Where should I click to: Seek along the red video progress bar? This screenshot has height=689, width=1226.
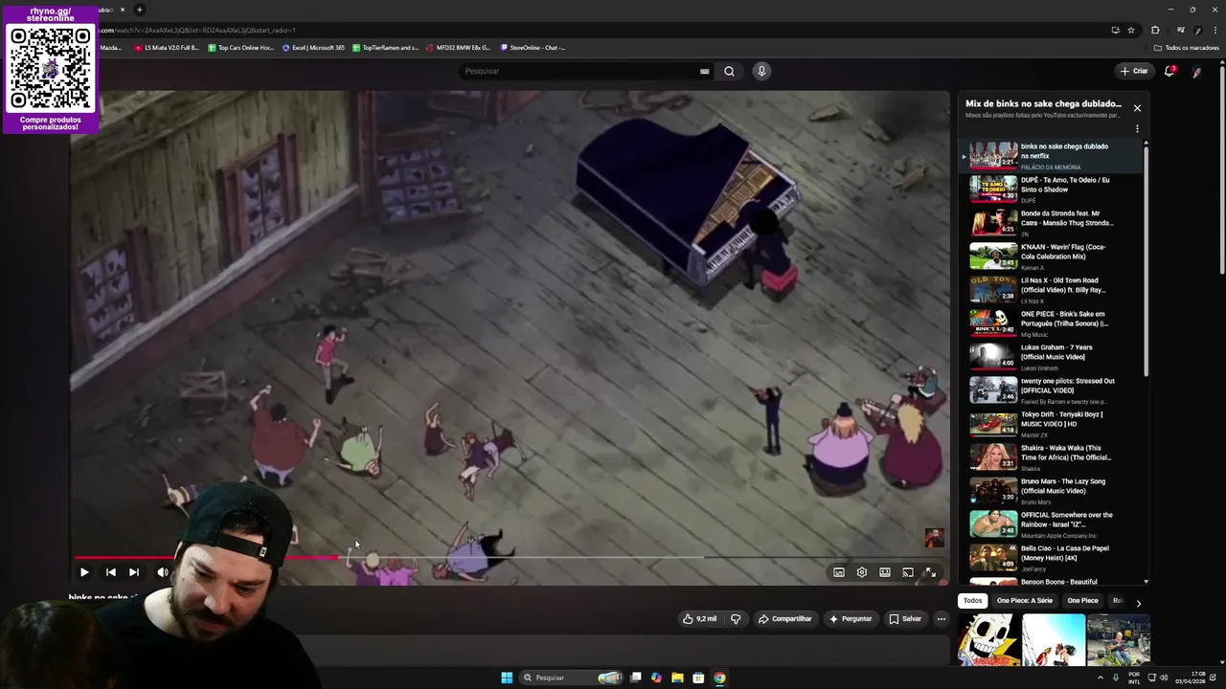click(510, 557)
